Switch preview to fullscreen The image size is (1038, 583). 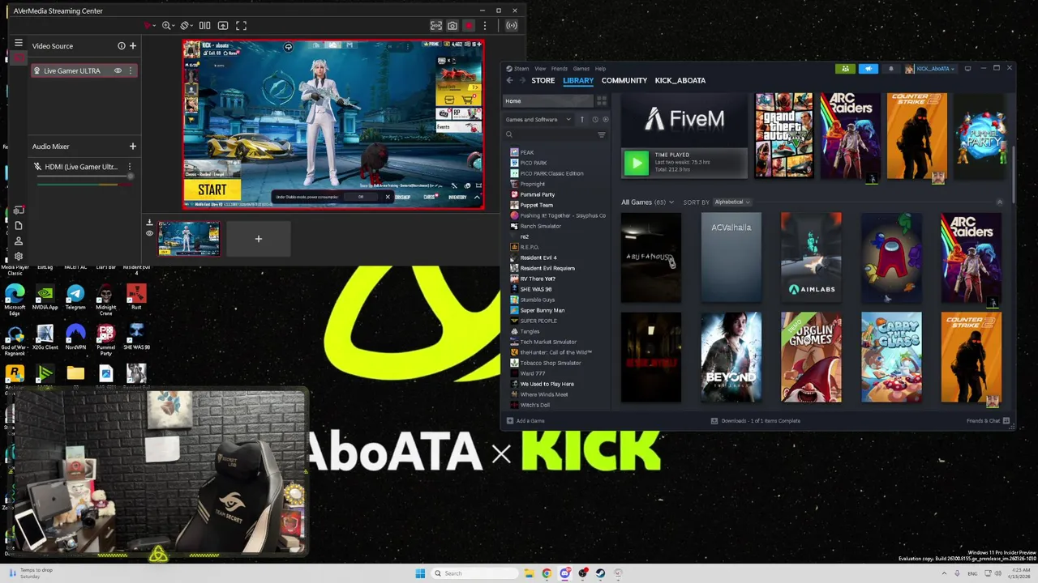(x=241, y=26)
